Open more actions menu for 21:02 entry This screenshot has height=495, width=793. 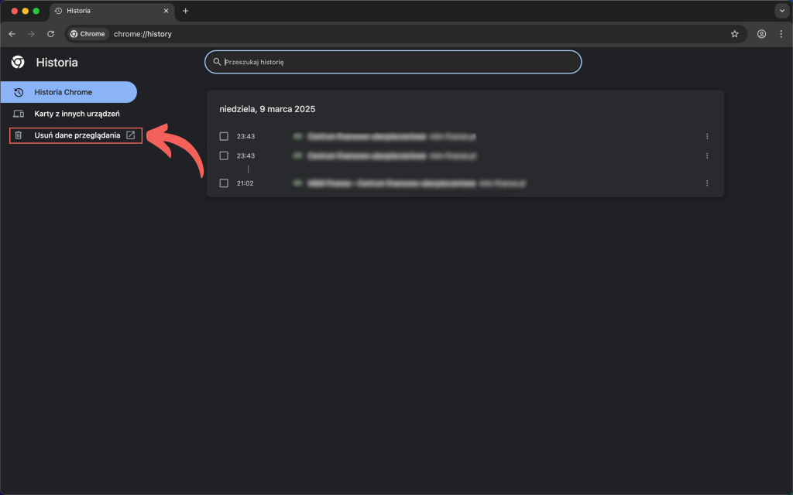click(x=707, y=183)
